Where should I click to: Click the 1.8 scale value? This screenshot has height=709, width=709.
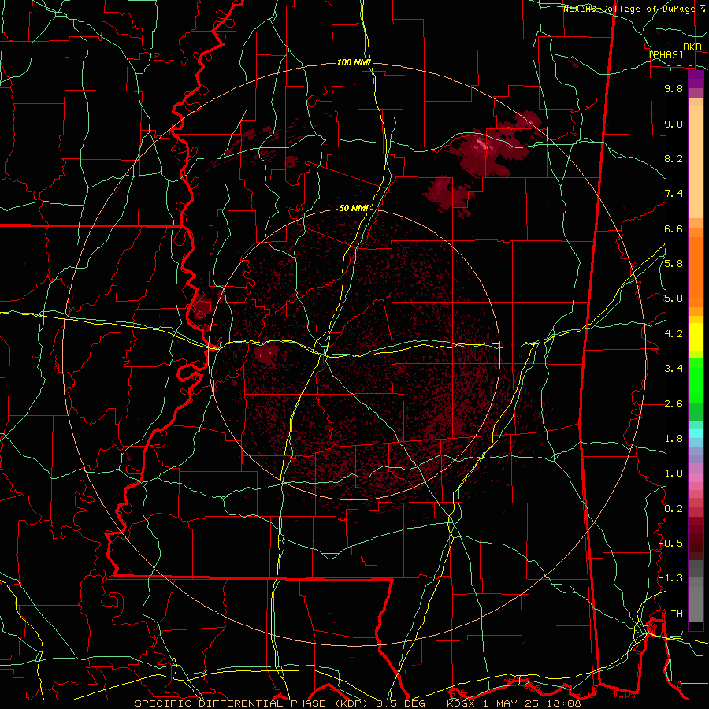pyautogui.click(x=674, y=439)
